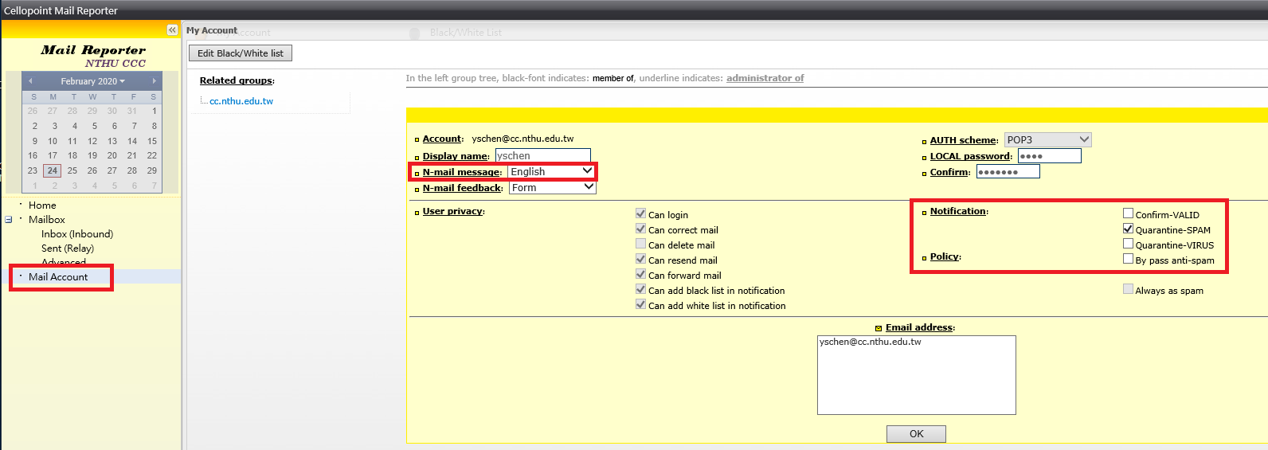This screenshot has width=1268, height=450.
Task: Collapse the Mailbox tree node
Action: click(9, 220)
